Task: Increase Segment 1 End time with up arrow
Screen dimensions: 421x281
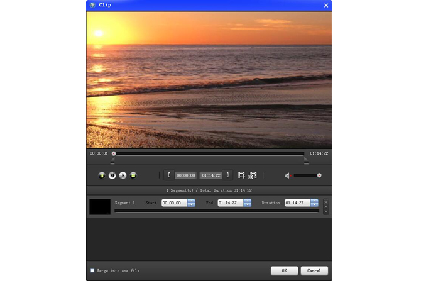Action: point(248,201)
